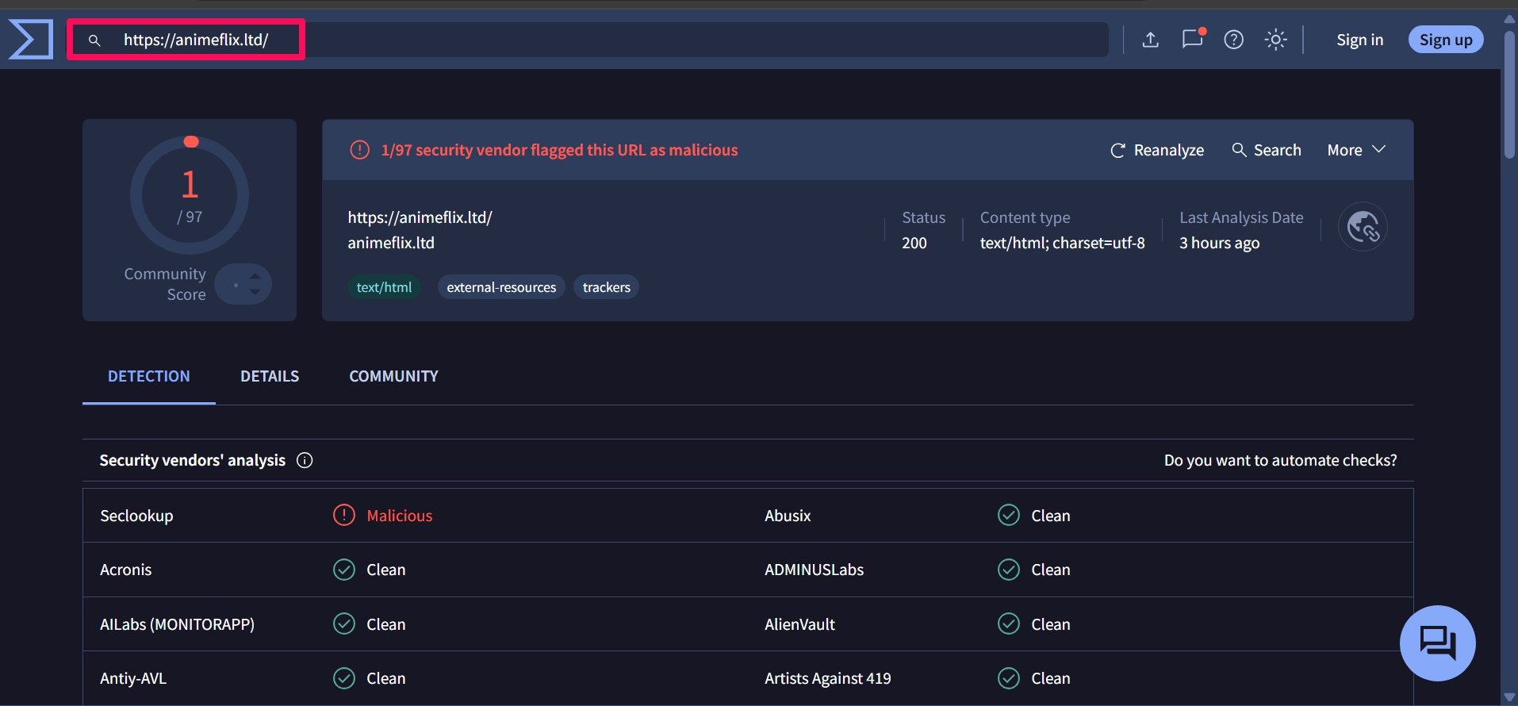
Task: Switch to the DETECTION tab
Action: point(148,376)
